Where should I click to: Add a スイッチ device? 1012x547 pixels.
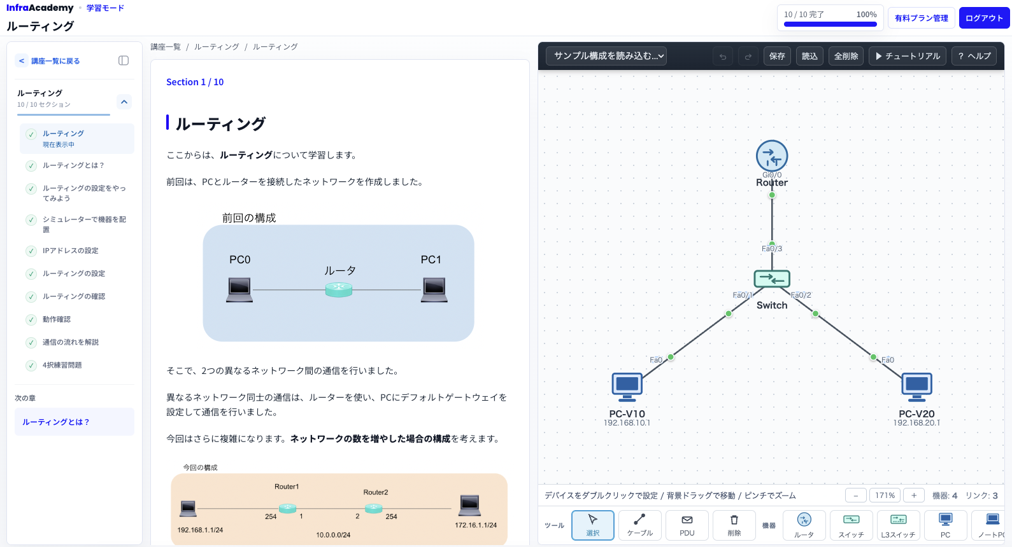tap(852, 525)
